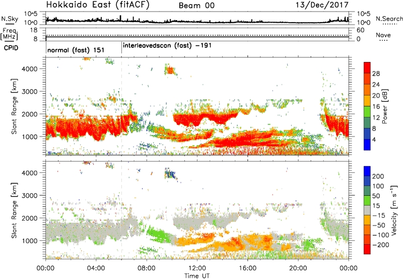Viewport: 403px width, 279px height.
Task: Click the green segment of Velocity colorbar
Action: 367,200
